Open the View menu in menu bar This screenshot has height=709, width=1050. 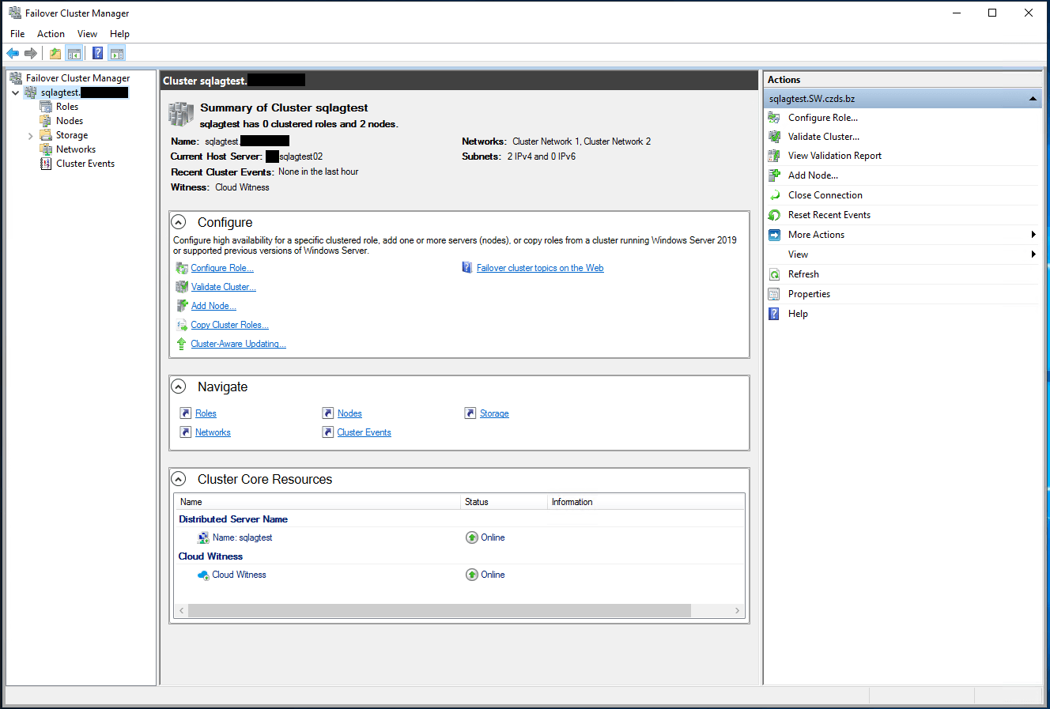click(87, 34)
